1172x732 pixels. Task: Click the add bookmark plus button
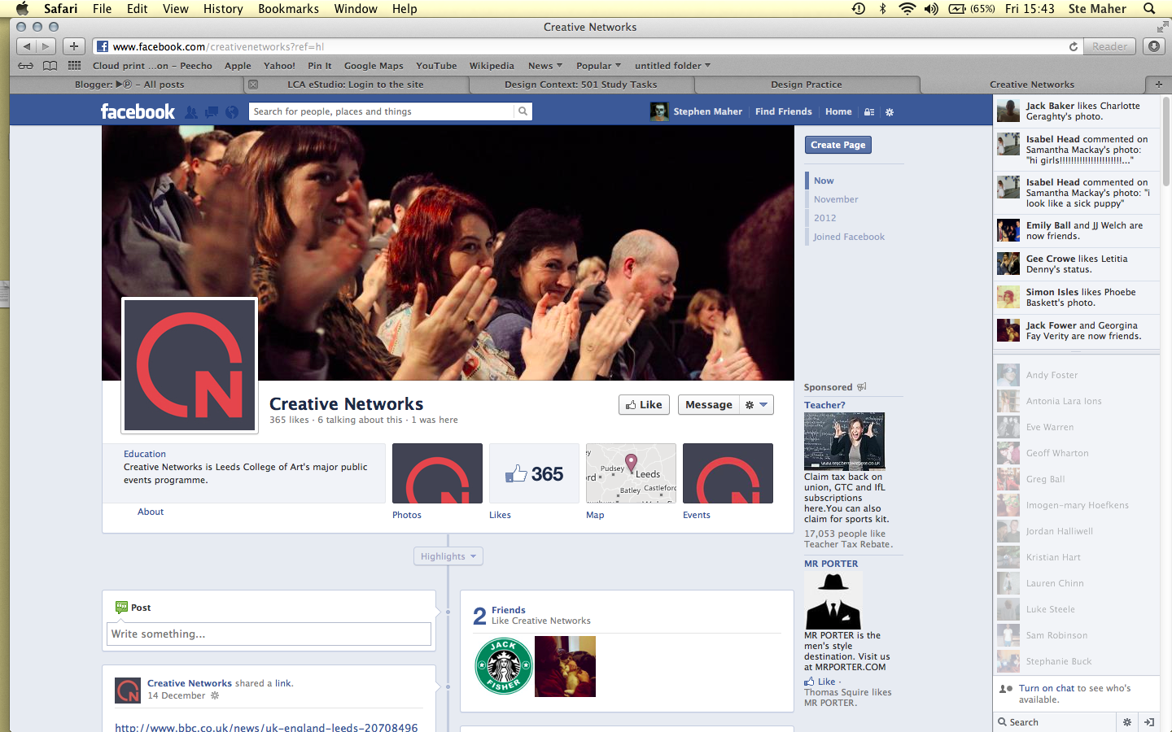coord(74,46)
